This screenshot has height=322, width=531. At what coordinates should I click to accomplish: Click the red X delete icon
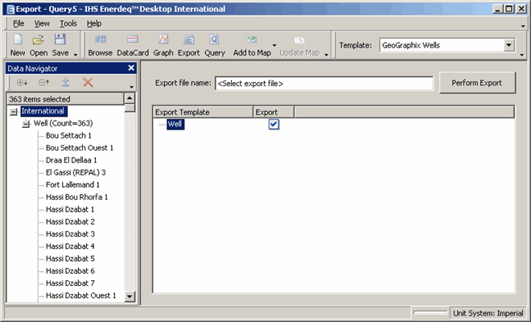click(88, 82)
